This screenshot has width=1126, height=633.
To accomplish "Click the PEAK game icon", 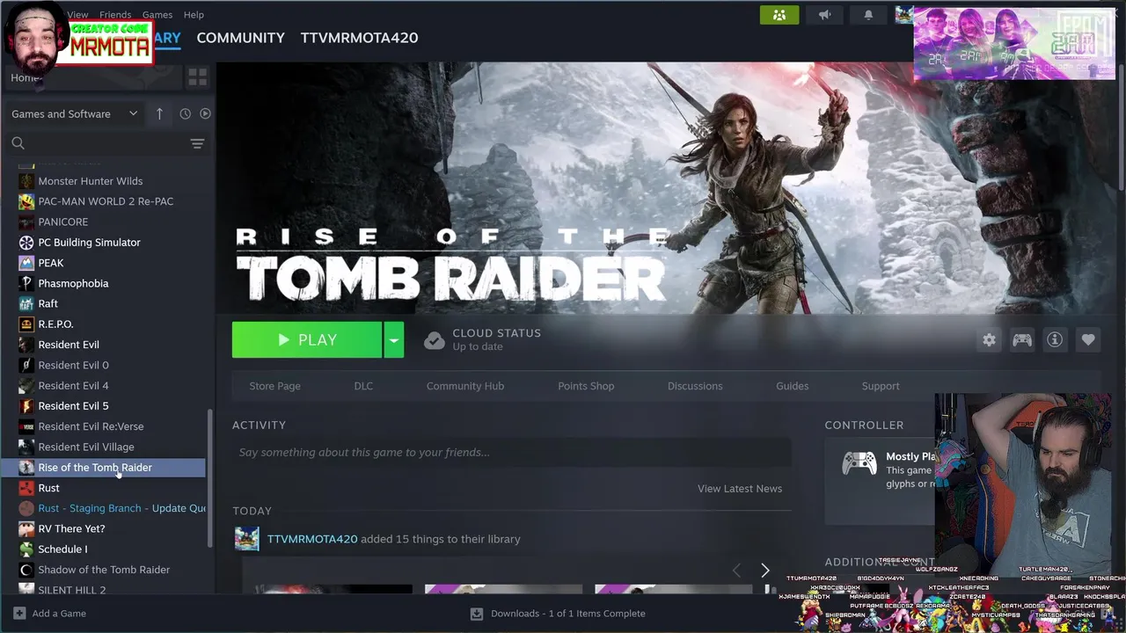I will click(26, 263).
